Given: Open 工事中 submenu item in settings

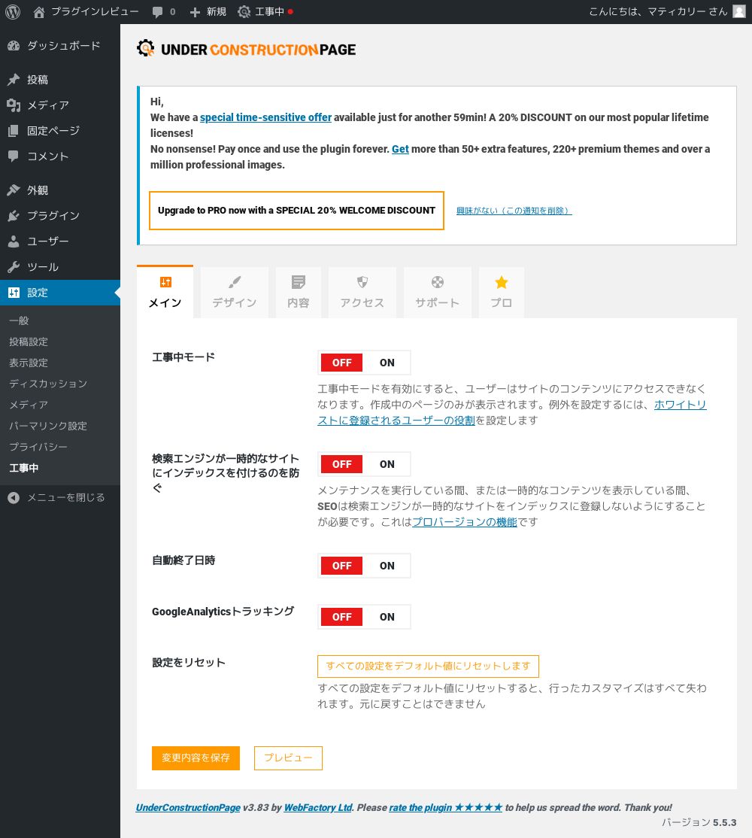Looking at the screenshot, I should (x=24, y=468).
